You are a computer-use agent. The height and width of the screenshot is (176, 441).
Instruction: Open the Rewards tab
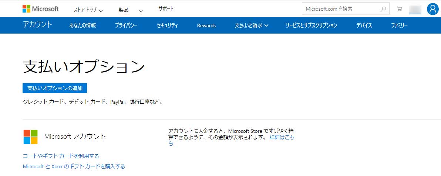[x=206, y=25]
